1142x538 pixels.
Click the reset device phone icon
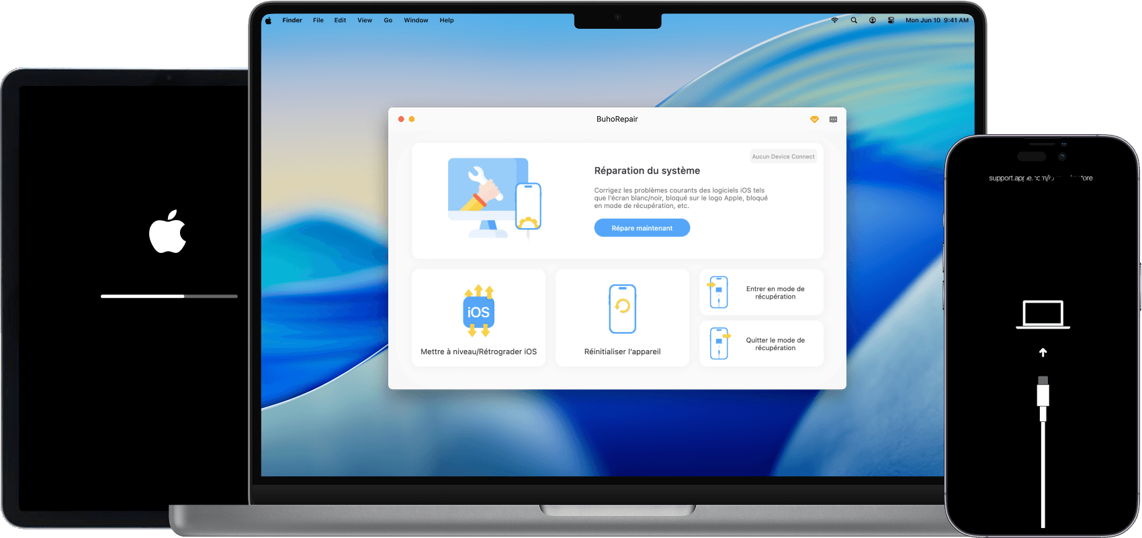(x=622, y=309)
